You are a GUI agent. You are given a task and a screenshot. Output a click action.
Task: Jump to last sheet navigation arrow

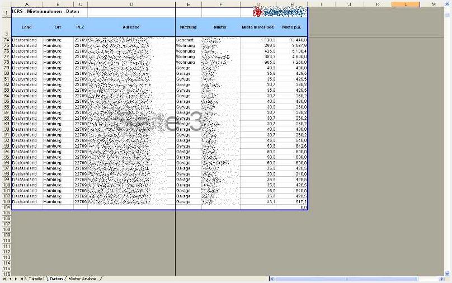(21, 279)
